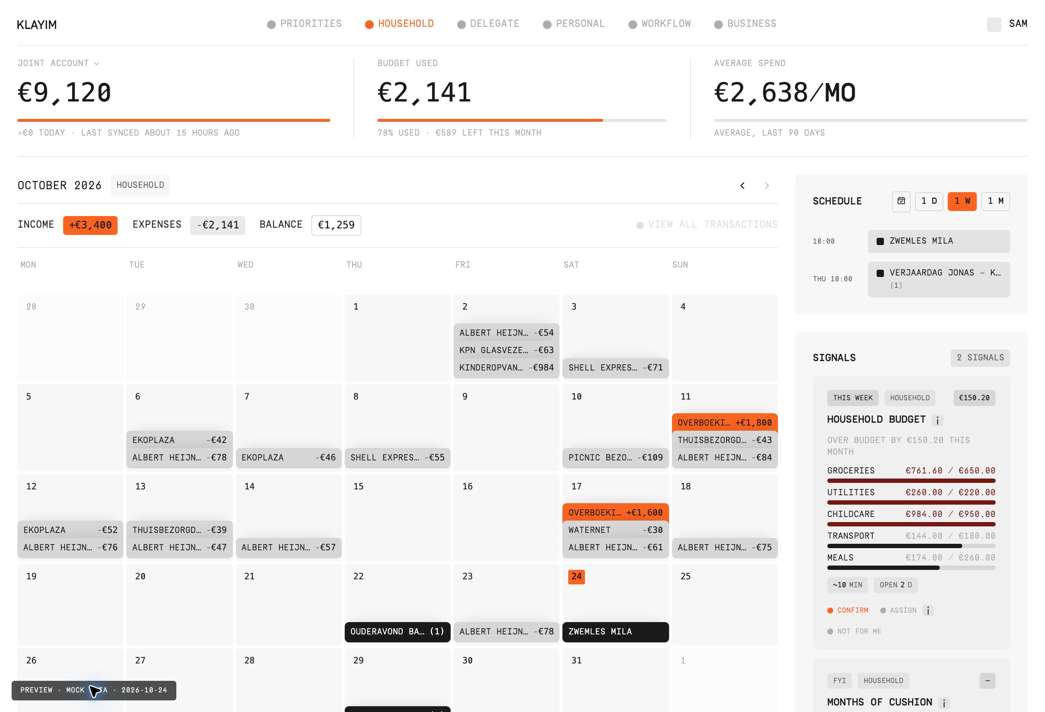Set schedule range to 1 W
The image size is (1045, 712).
point(962,201)
